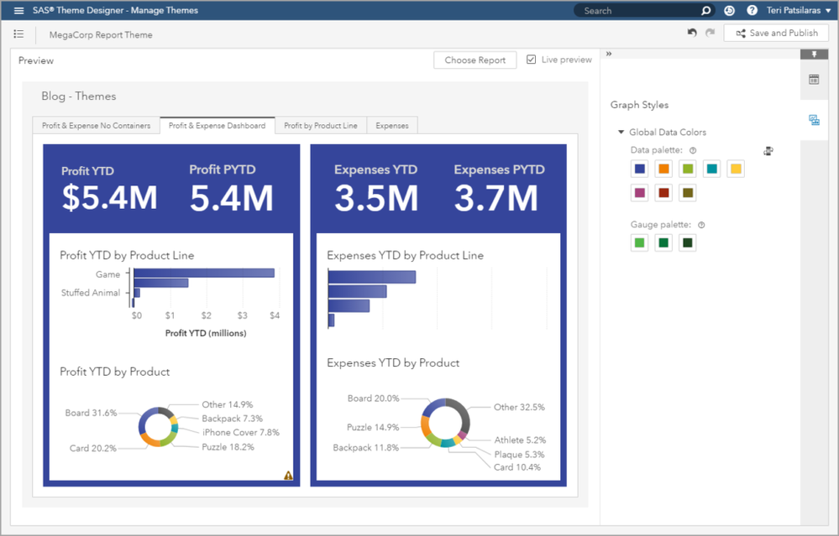Click the Save and Publish button

click(776, 33)
